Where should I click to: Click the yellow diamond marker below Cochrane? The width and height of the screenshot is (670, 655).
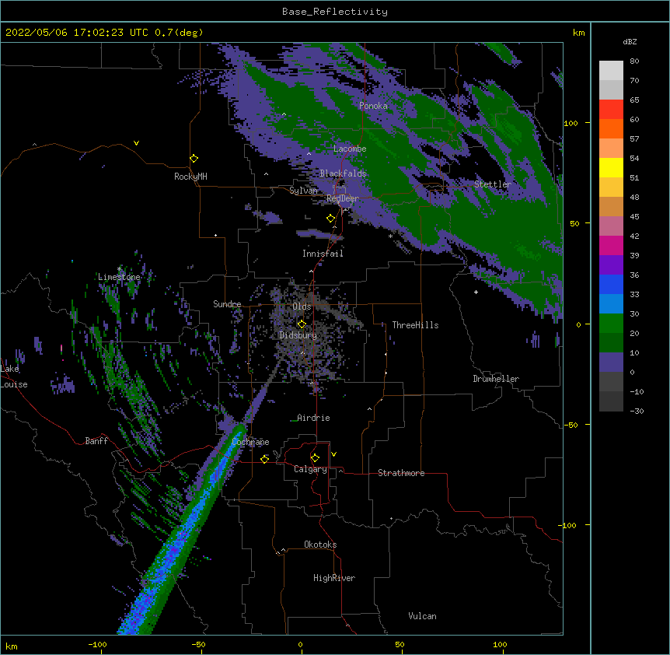pos(264,459)
